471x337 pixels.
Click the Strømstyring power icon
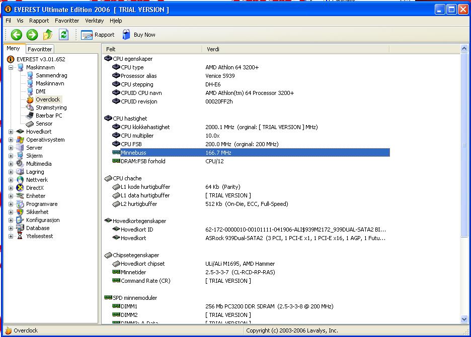[x=30, y=107]
